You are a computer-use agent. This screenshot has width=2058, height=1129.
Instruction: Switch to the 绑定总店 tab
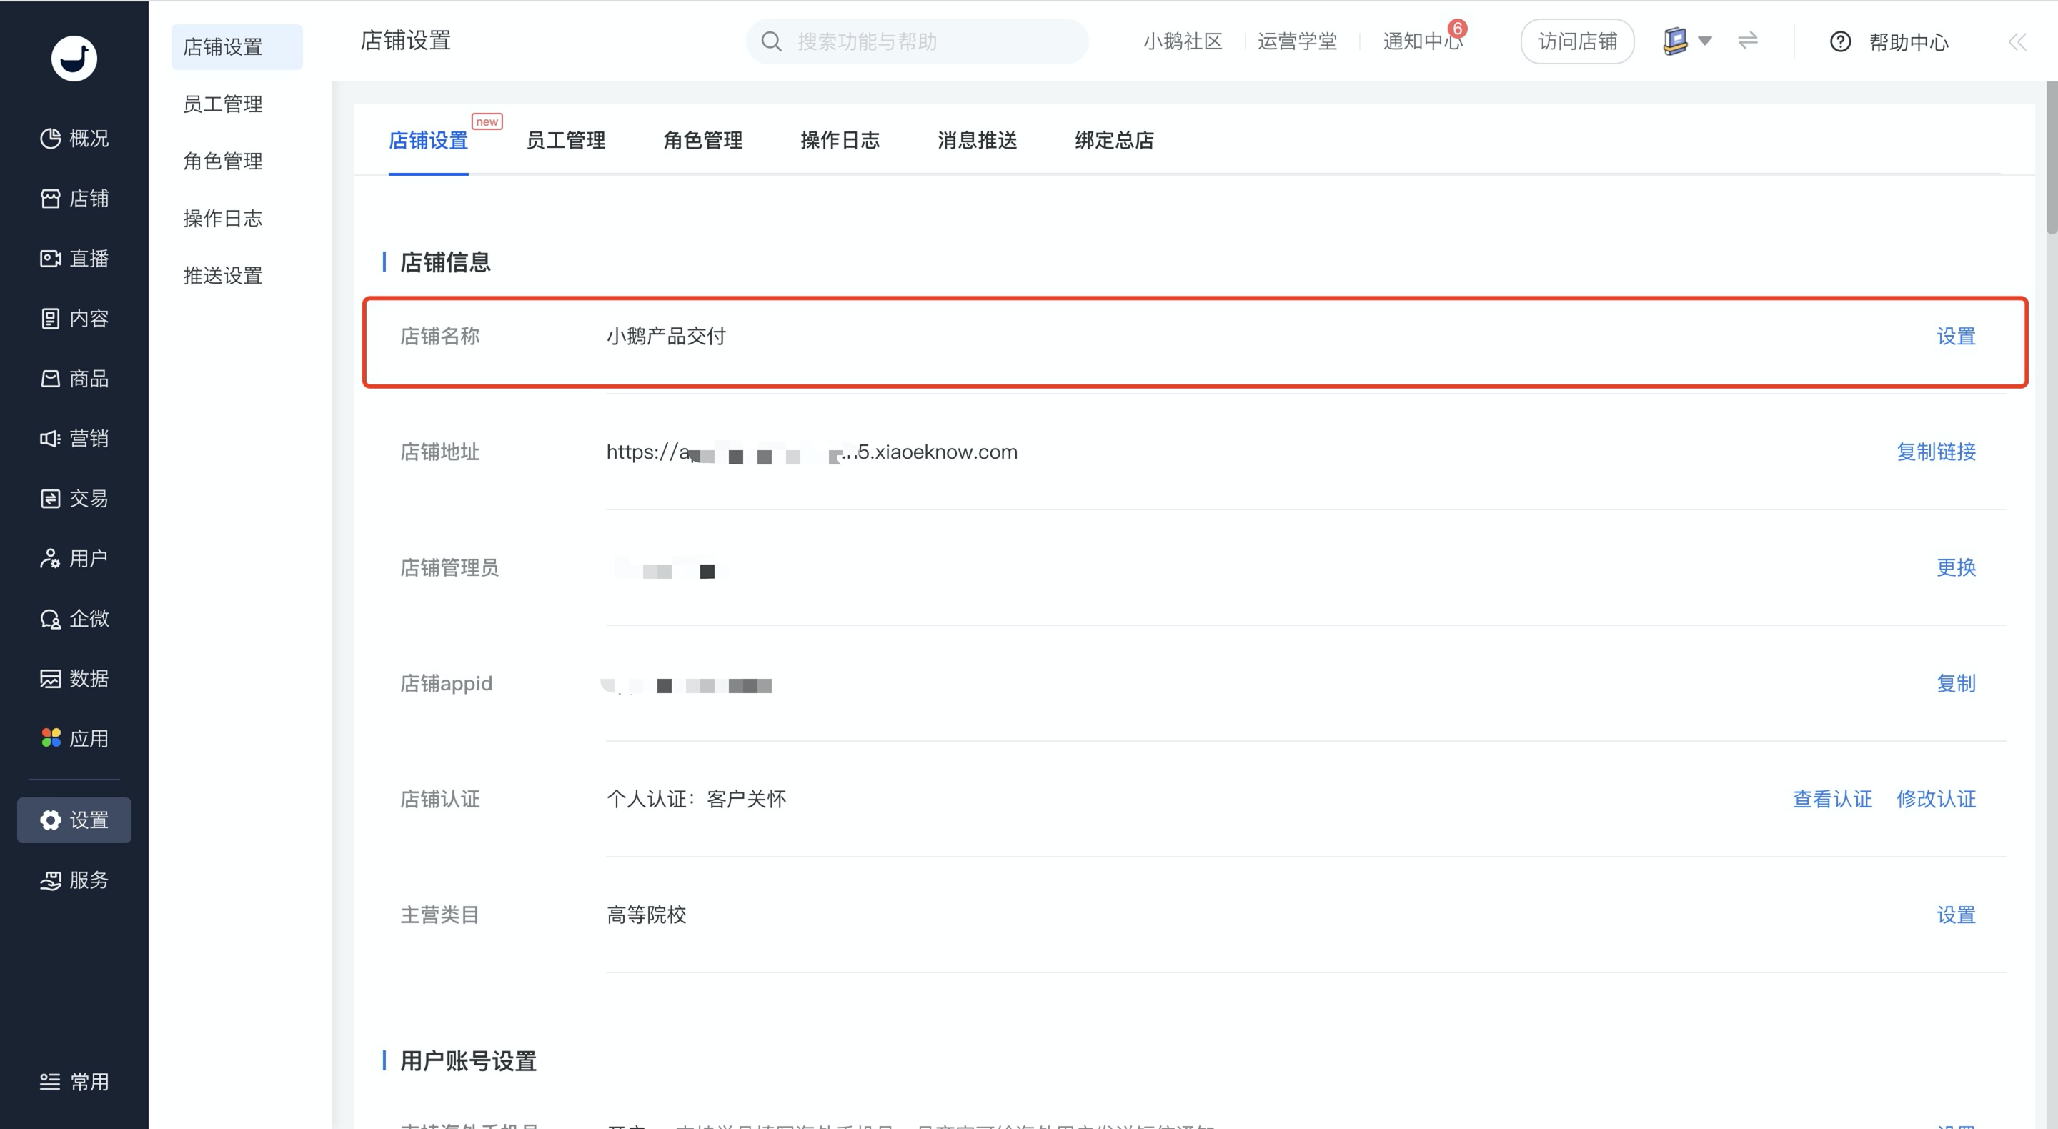[x=1115, y=141]
